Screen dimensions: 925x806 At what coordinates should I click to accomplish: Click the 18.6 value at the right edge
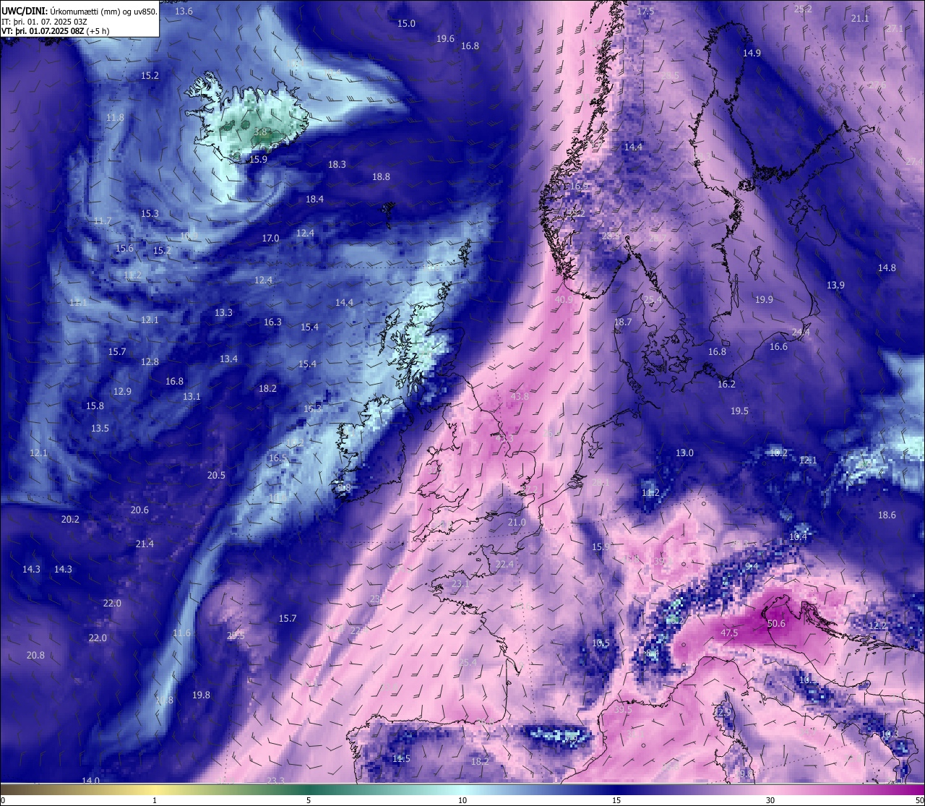click(x=887, y=515)
